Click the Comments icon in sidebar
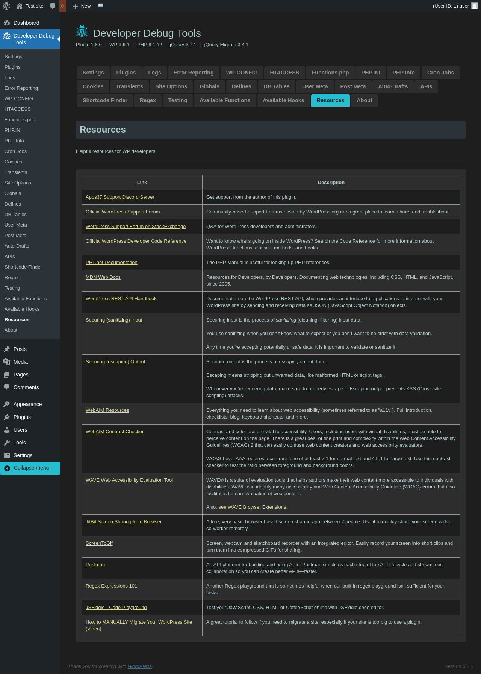481x674 pixels. pos(7,387)
